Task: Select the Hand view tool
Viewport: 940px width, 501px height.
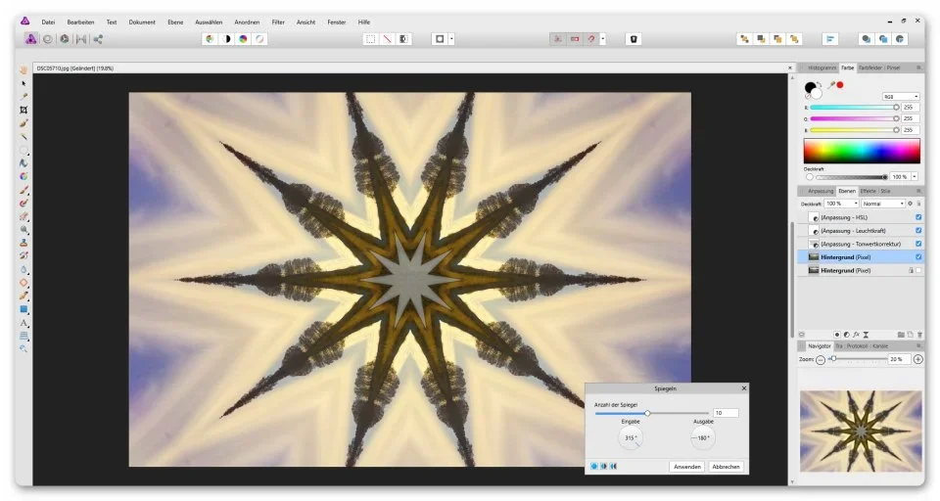Action: (23, 70)
